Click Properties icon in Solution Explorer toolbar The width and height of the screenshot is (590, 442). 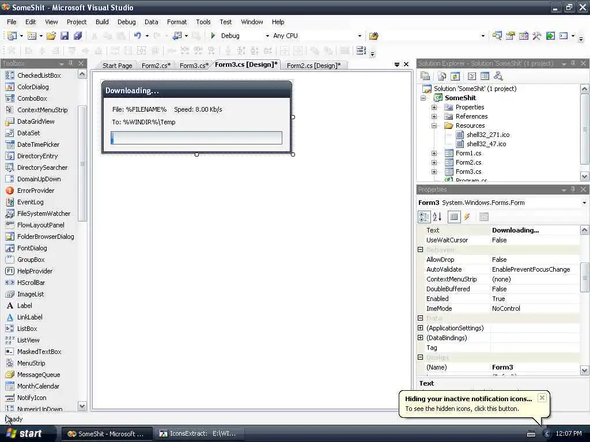[x=425, y=77]
